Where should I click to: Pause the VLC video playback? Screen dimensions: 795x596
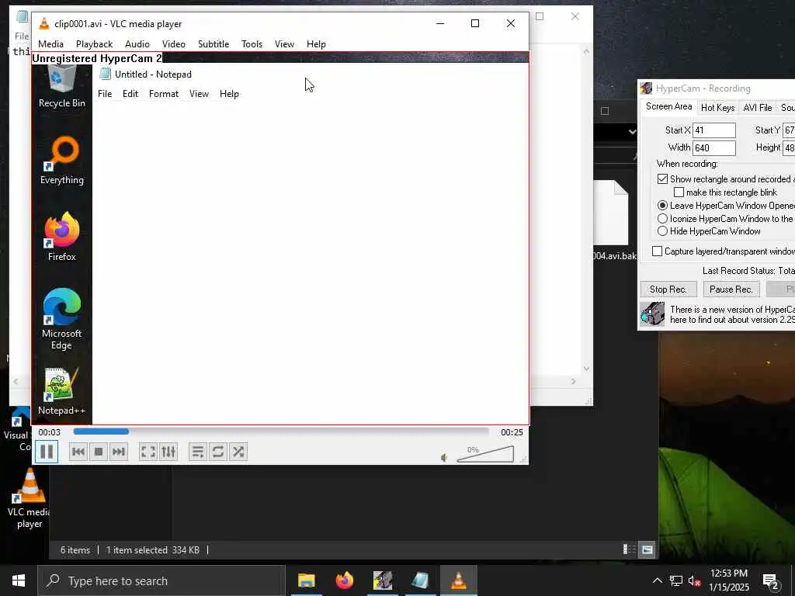[x=46, y=452]
